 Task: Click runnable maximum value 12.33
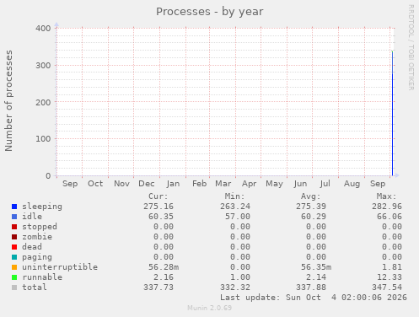point(389,277)
